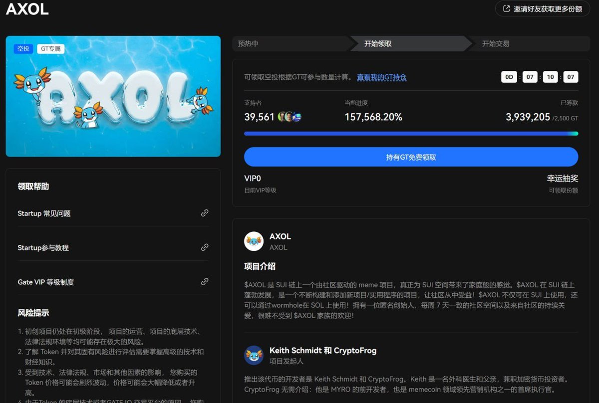Click Keith Schmidt 和 CryptoFrog name
Screen dimensions: 599x403
tap(323, 351)
